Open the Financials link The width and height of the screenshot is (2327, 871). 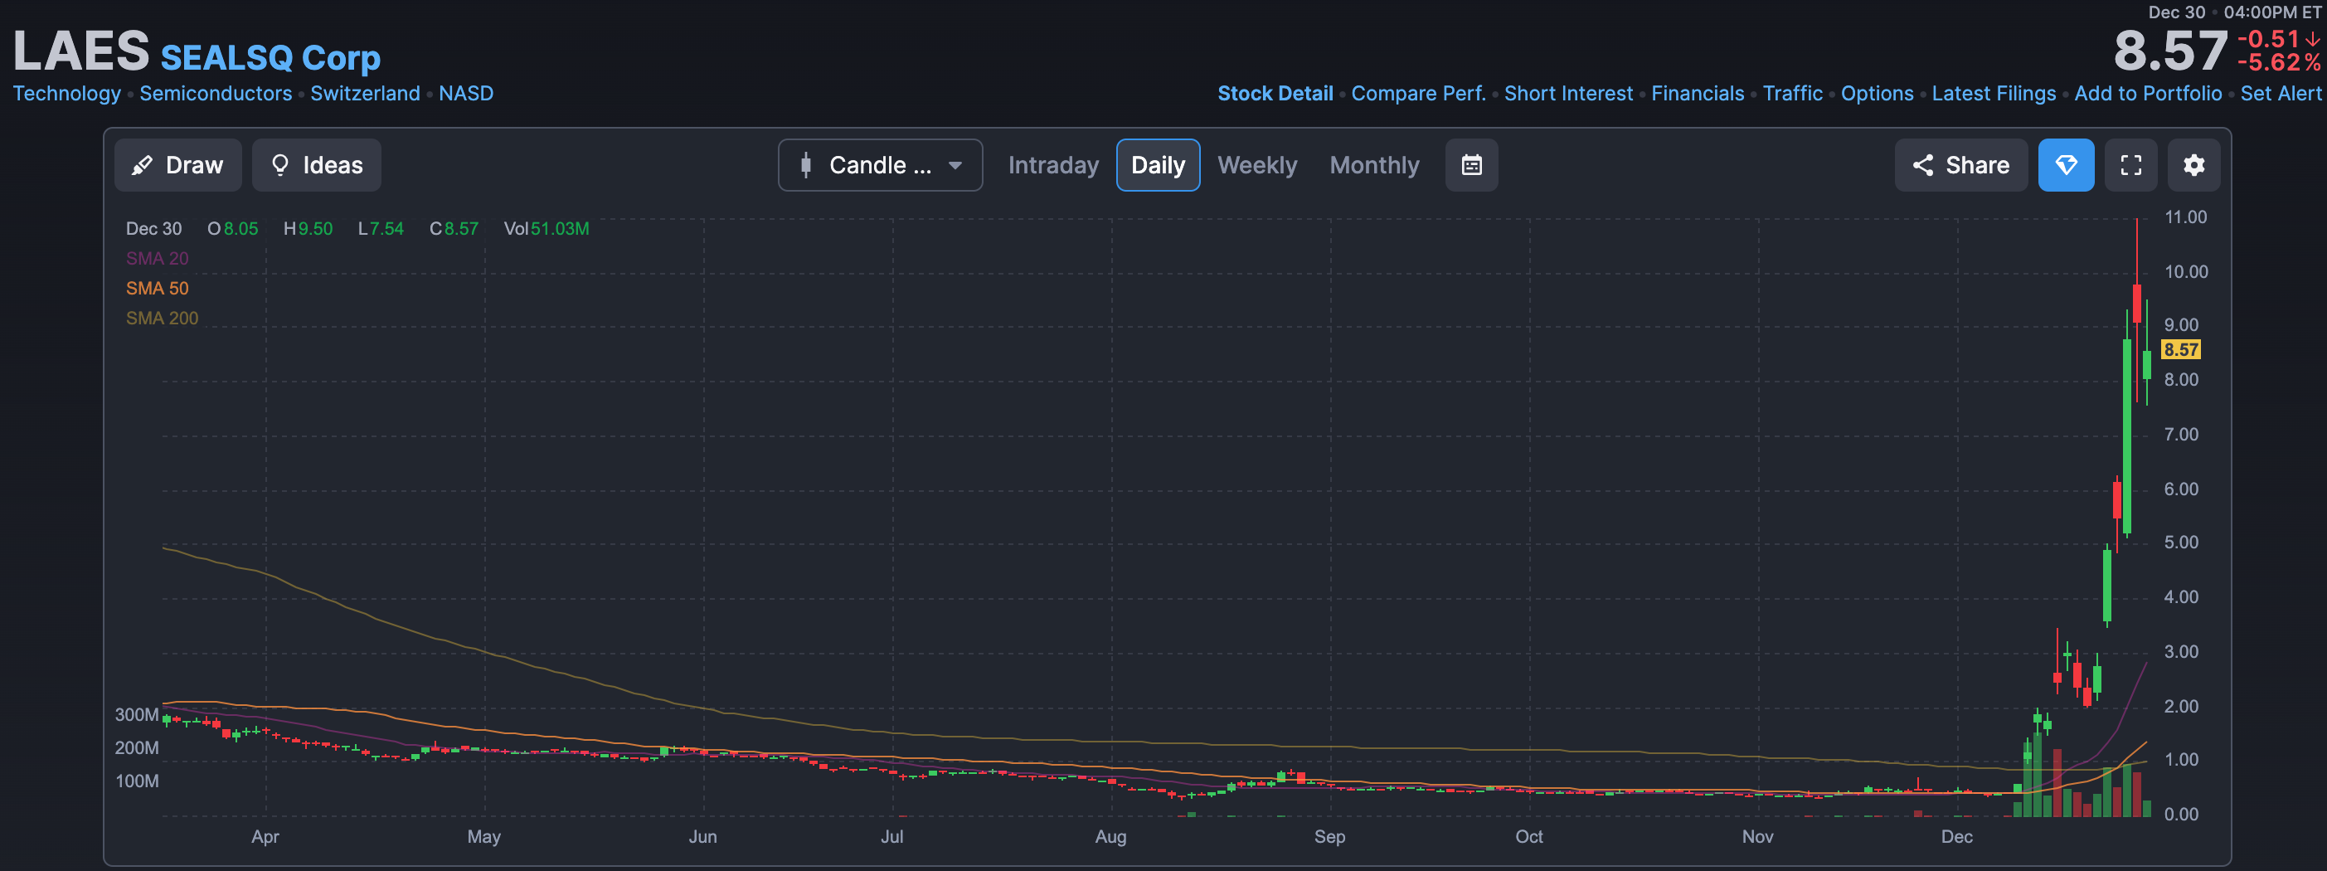tap(1698, 93)
